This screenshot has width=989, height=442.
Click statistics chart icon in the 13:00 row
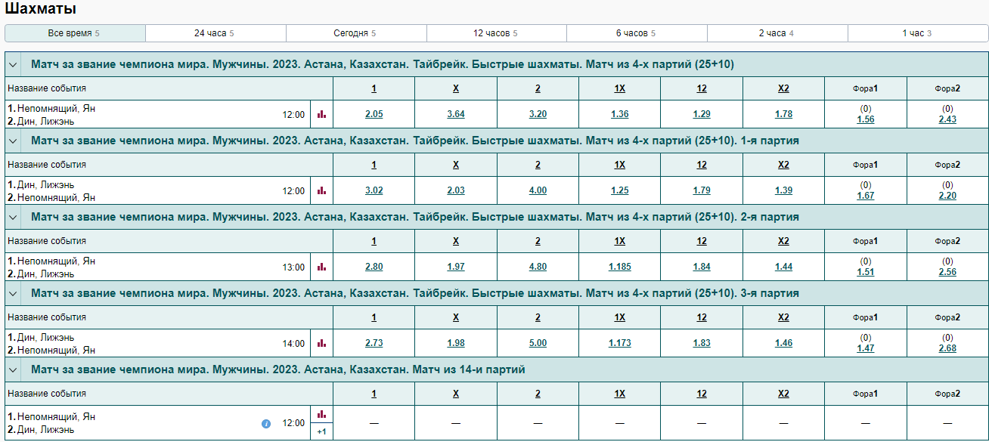321,267
